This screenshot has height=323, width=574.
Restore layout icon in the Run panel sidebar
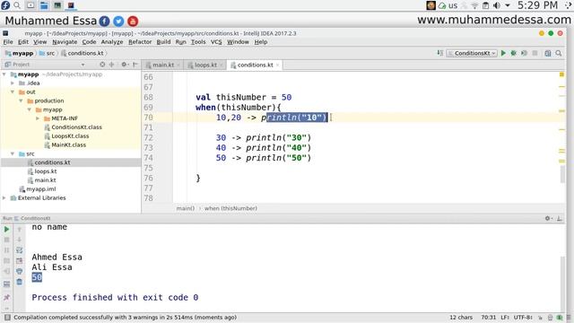click(x=6, y=284)
